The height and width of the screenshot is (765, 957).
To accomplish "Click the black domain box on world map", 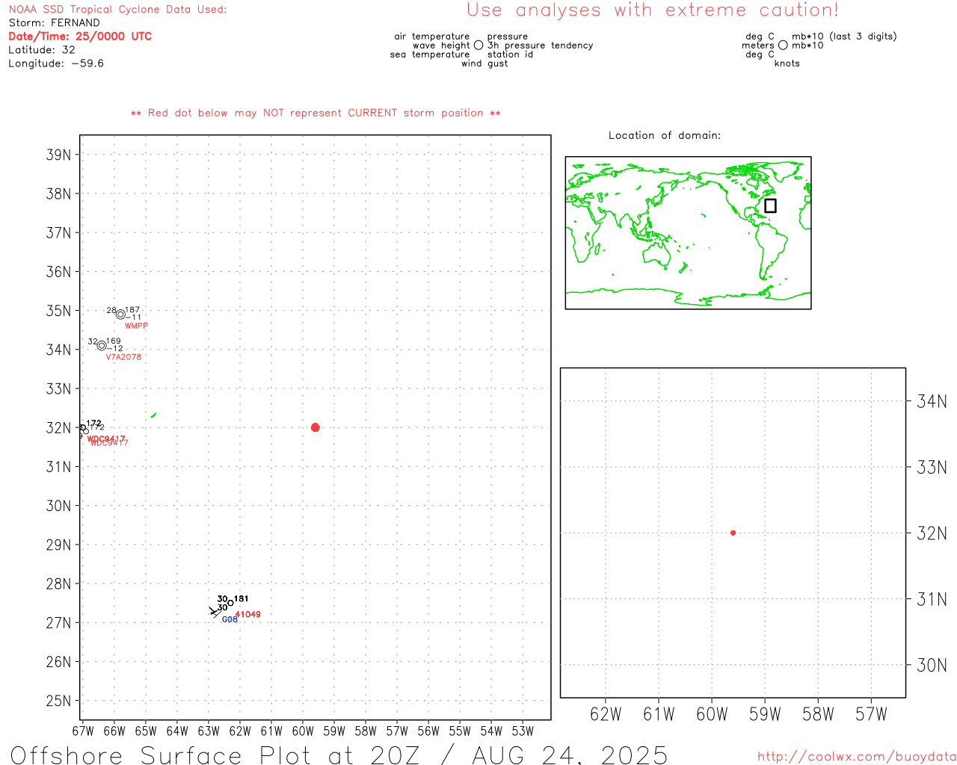I will [770, 205].
